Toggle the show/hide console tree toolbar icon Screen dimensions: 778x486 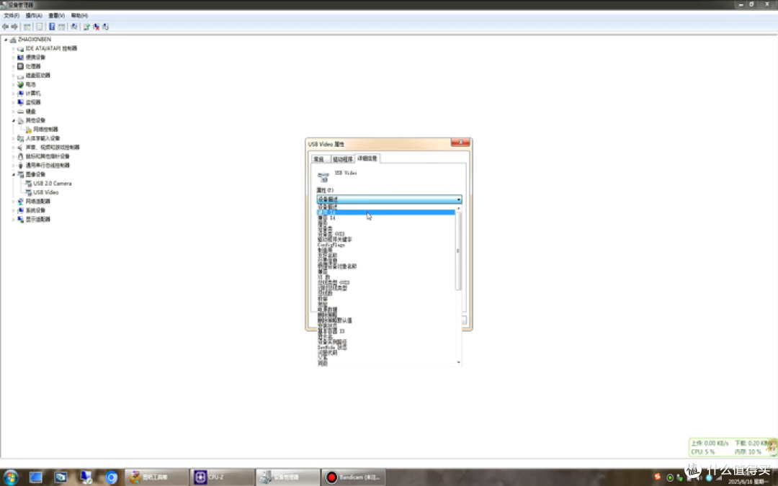27,27
